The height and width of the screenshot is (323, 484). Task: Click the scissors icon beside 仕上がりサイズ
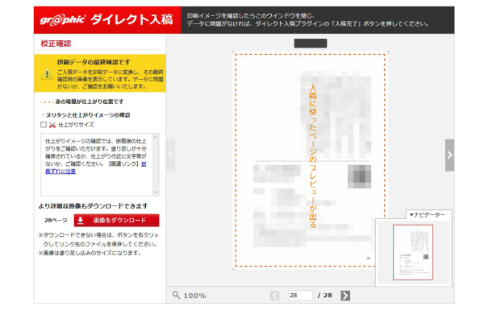pos(52,126)
